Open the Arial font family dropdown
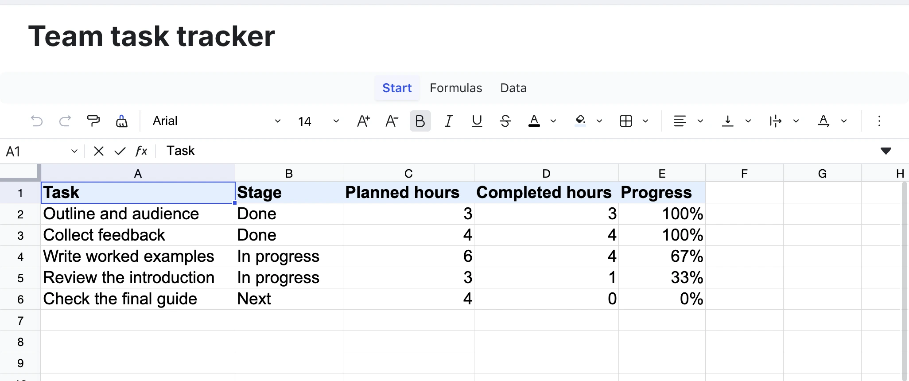Image resolution: width=909 pixels, height=381 pixels. click(x=217, y=121)
